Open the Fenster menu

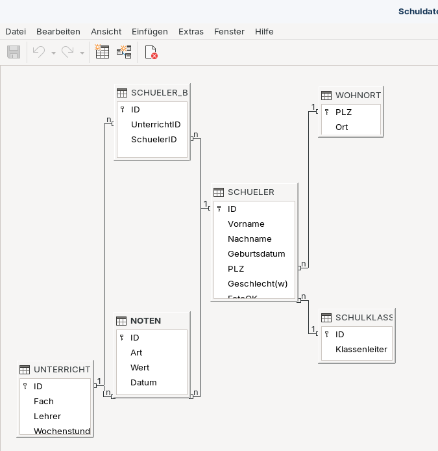click(x=229, y=31)
